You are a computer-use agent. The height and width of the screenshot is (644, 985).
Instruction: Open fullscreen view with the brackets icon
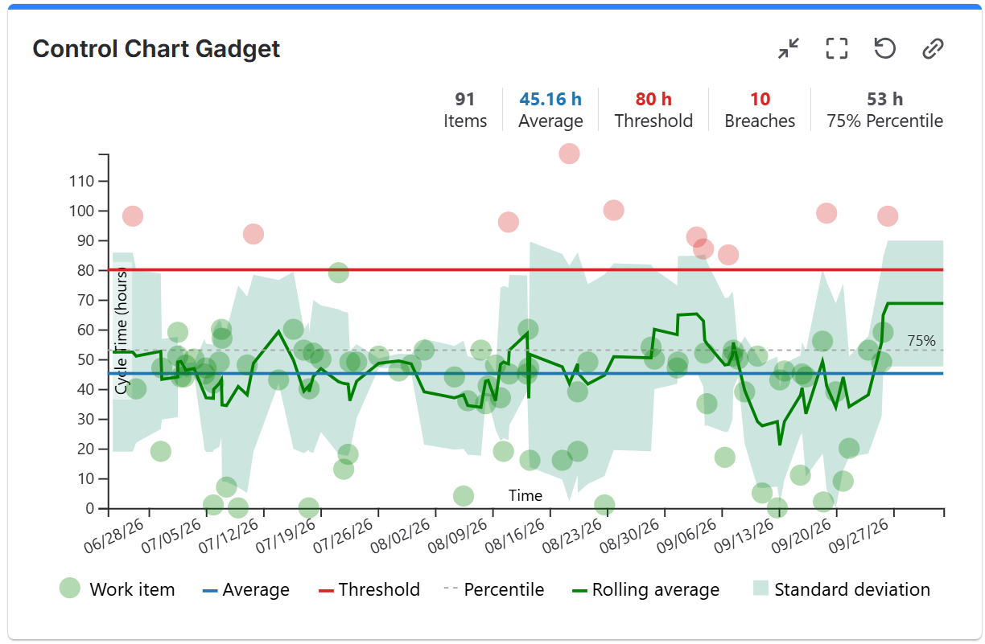click(x=837, y=48)
